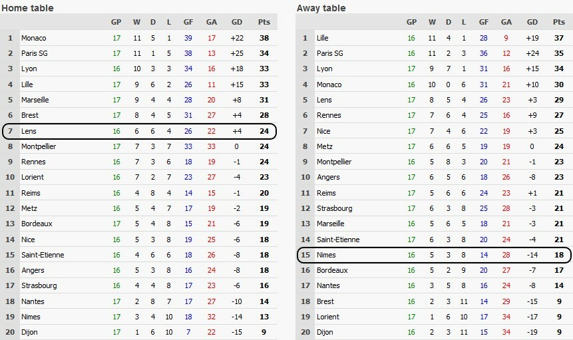The height and width of the screenshot is (340, 573).
Task: Select Bordeaux in the Away table
Action: (x=333, y=270)
